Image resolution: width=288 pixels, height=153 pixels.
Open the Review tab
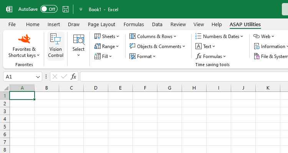[178, 25]
